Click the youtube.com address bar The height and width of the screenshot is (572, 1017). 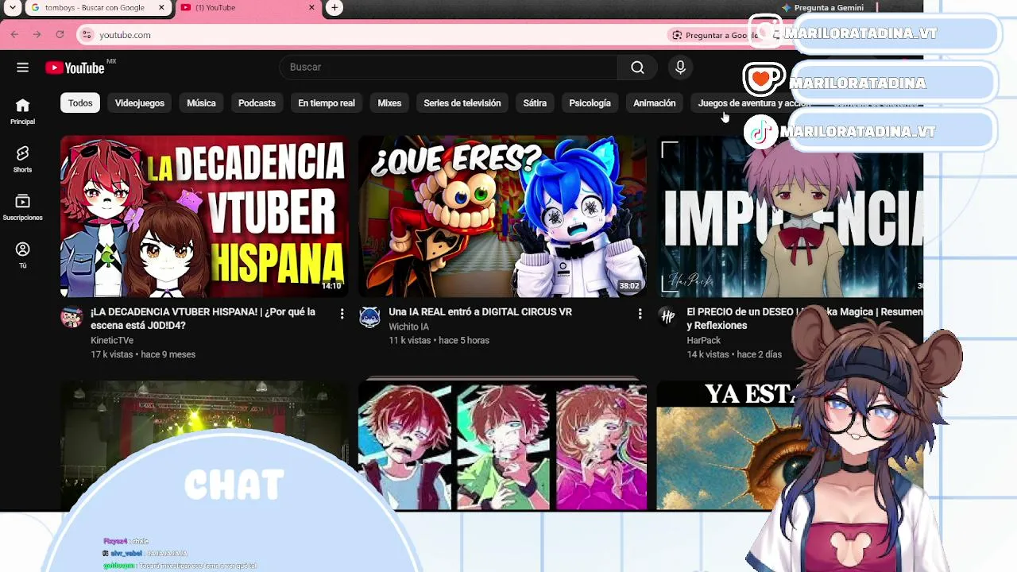pos(373,35)
